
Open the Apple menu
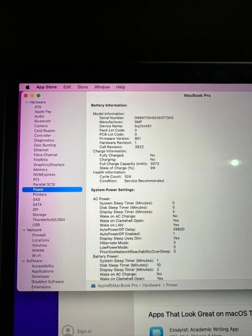(28, 87)
